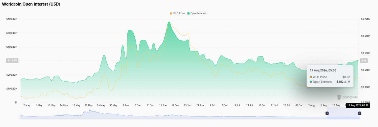Click the 7 Jun date label
This screenshot has width=378, height=127.
click(x=138, y=106)
